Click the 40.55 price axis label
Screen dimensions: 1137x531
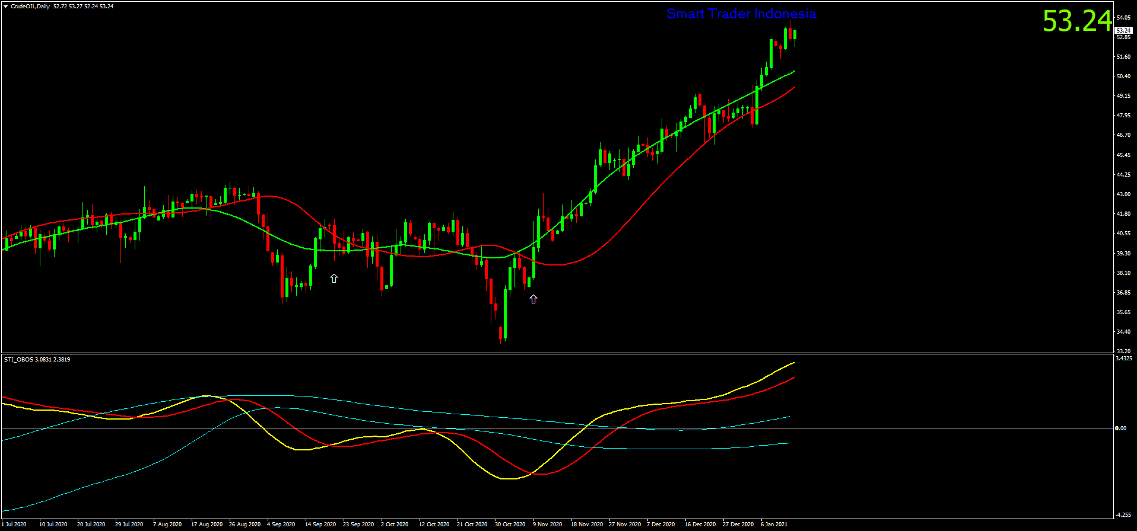point(1123,233)
